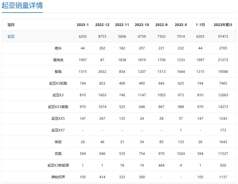Select 起亚 2022-8 sales value 7014
This screenshot has height=184, width=238.
tap(181, 37)
